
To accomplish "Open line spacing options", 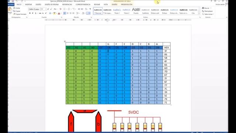I will click(77, 13).
